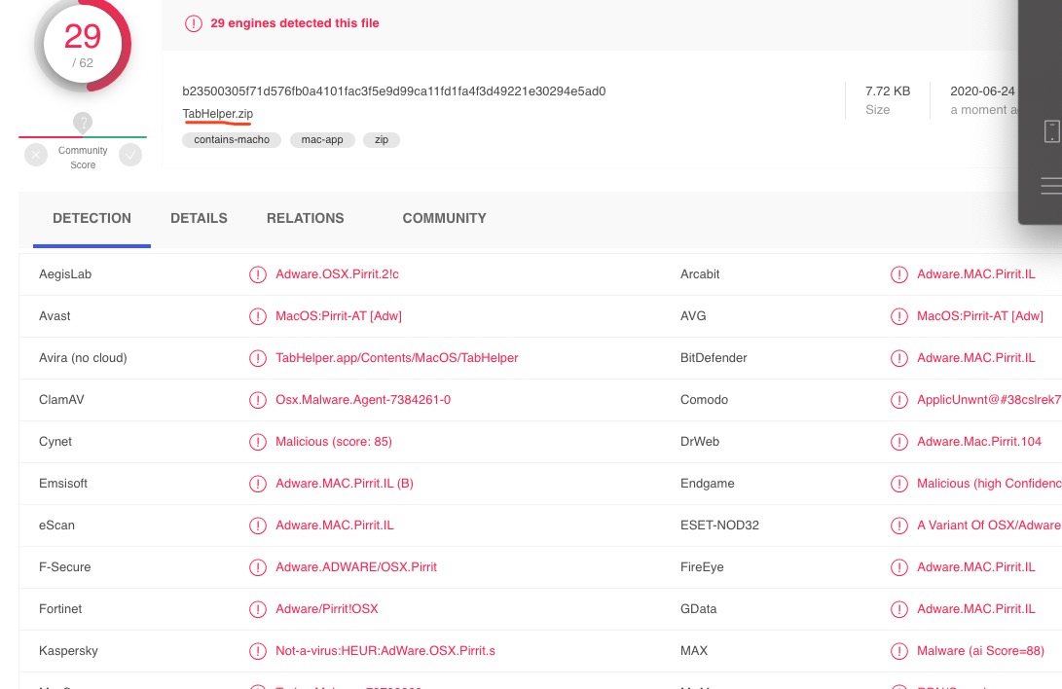Click the warning icon in the FireEye row
Screen dimensions: 1062x689
[898, 568]
